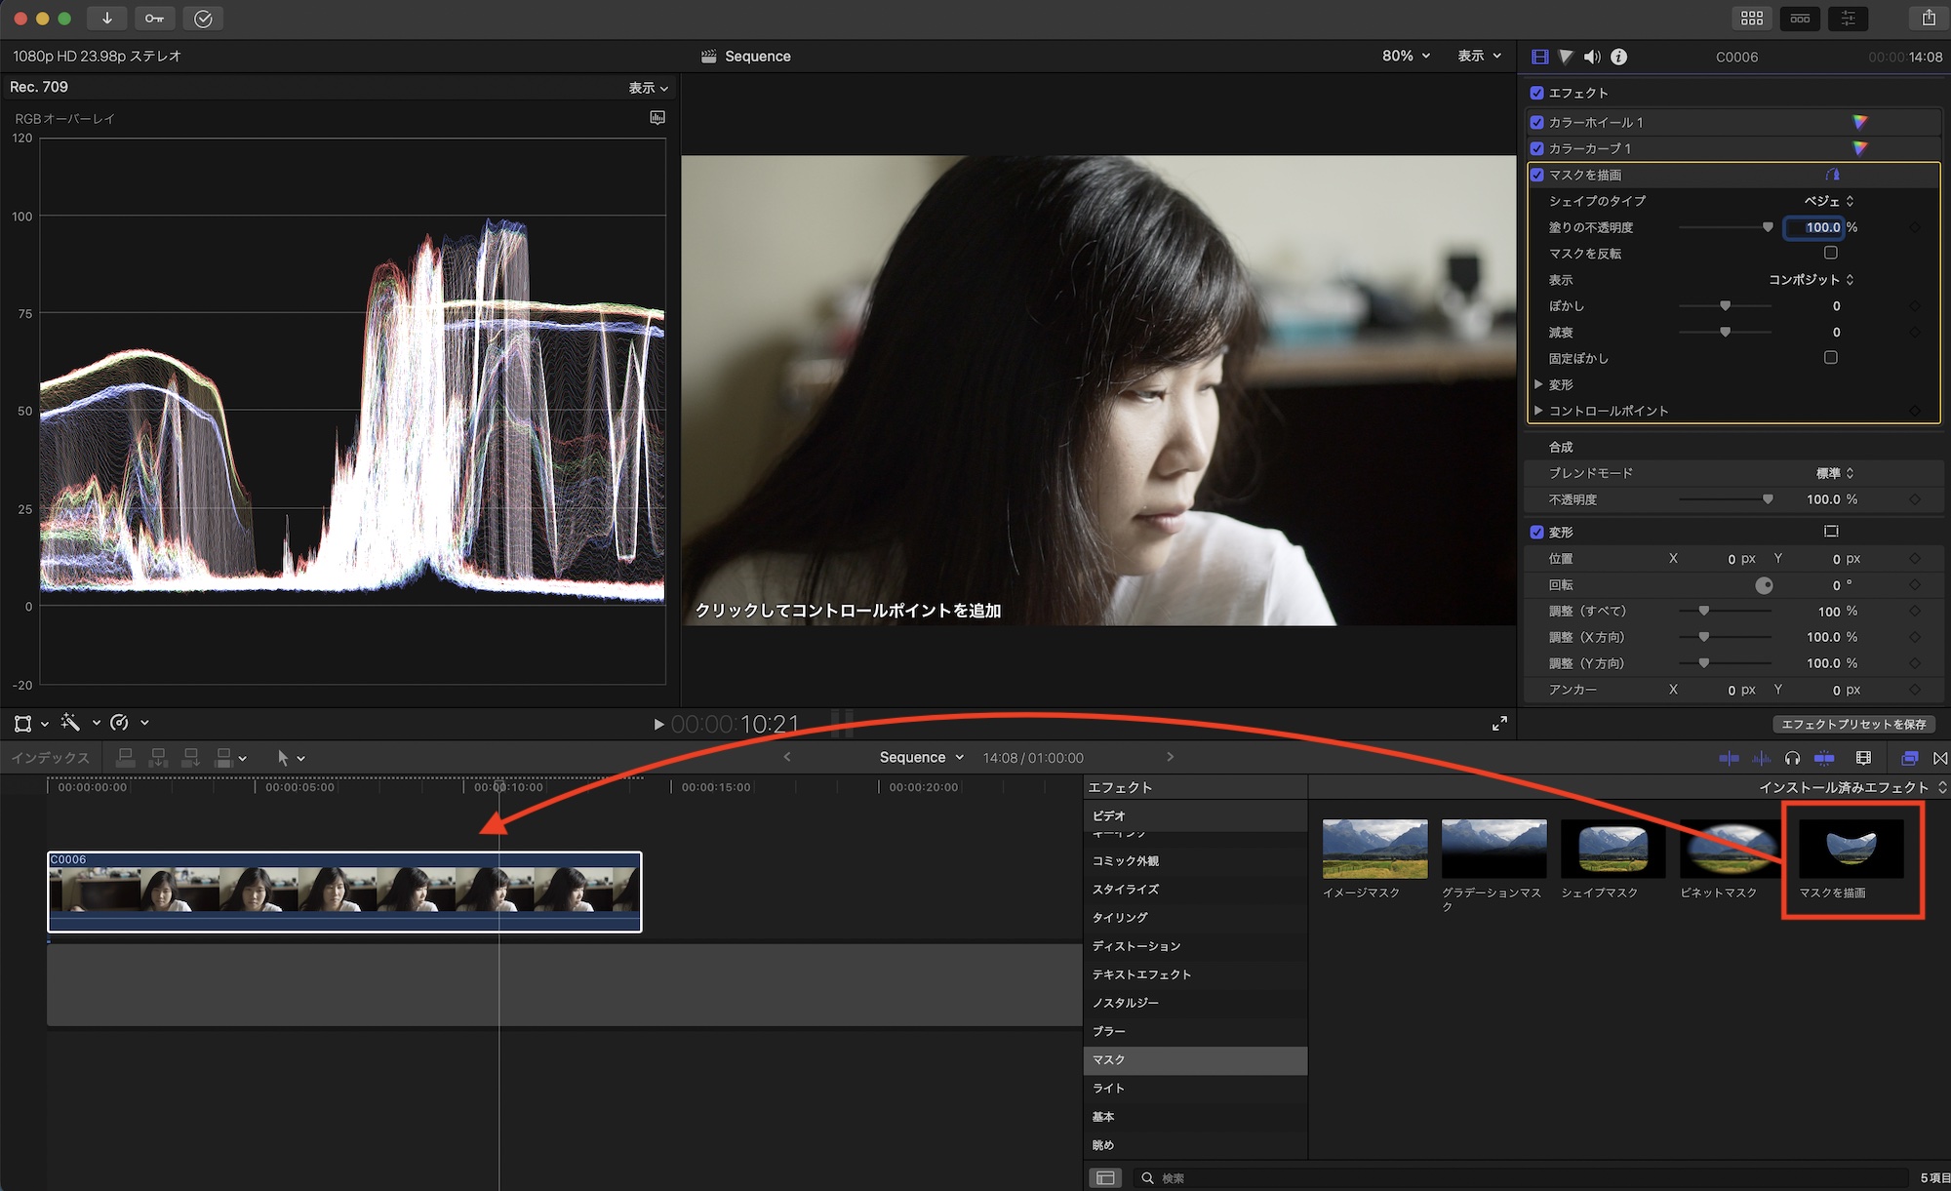Open the audio inspector speaker icon

click(x=1592, y=57)
